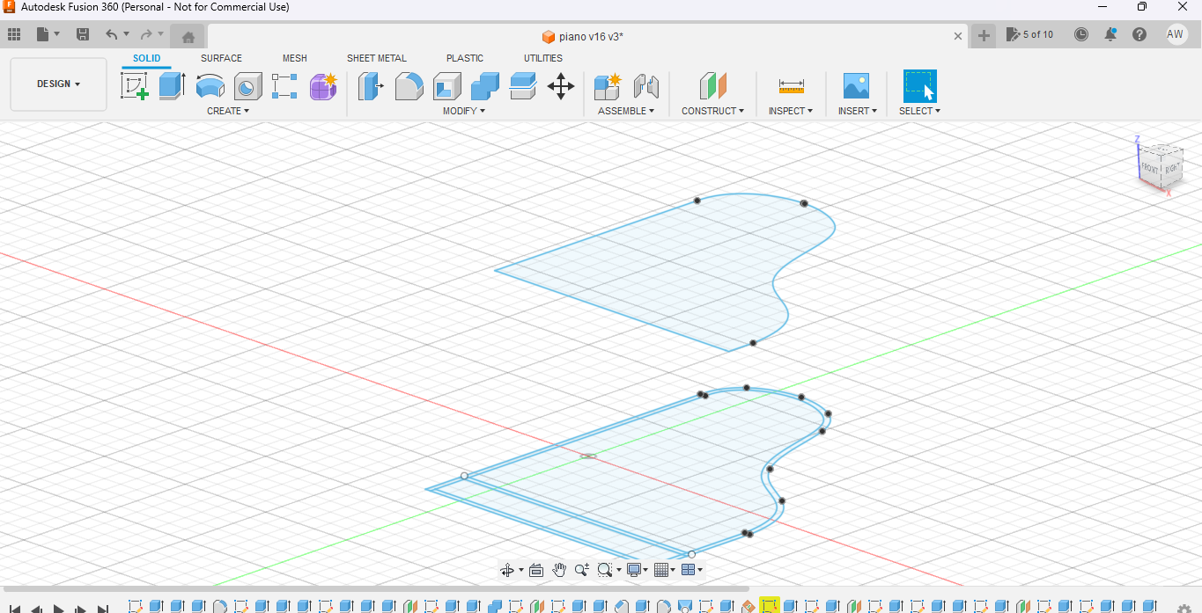Viewport: 1202px width, 613px height.
Task: Click the Joint tool icon
Action: (646, 86)
